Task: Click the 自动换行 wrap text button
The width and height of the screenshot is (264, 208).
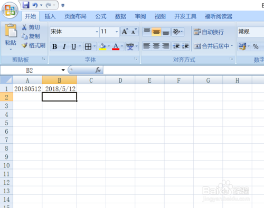Action: point(209,32)
